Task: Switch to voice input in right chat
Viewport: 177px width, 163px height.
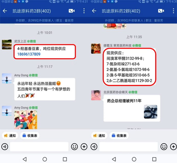Action: pos(94,147)
